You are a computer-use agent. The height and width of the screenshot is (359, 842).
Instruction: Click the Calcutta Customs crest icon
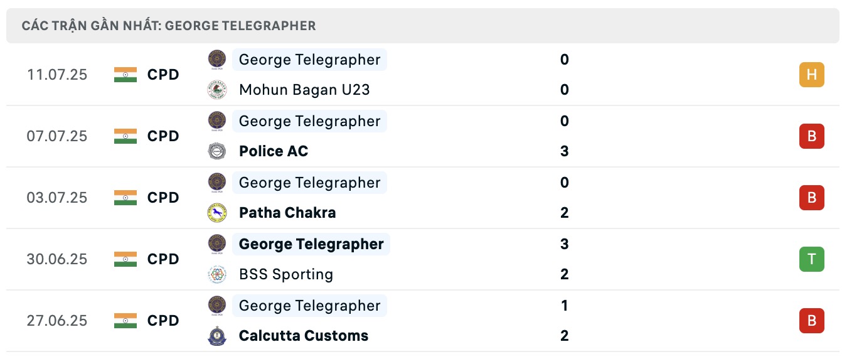pyautogui.click(x=217, y=336)
